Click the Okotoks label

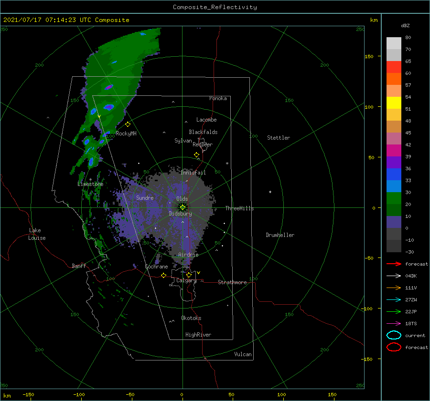pyautogui.click(x=191, y=318)
